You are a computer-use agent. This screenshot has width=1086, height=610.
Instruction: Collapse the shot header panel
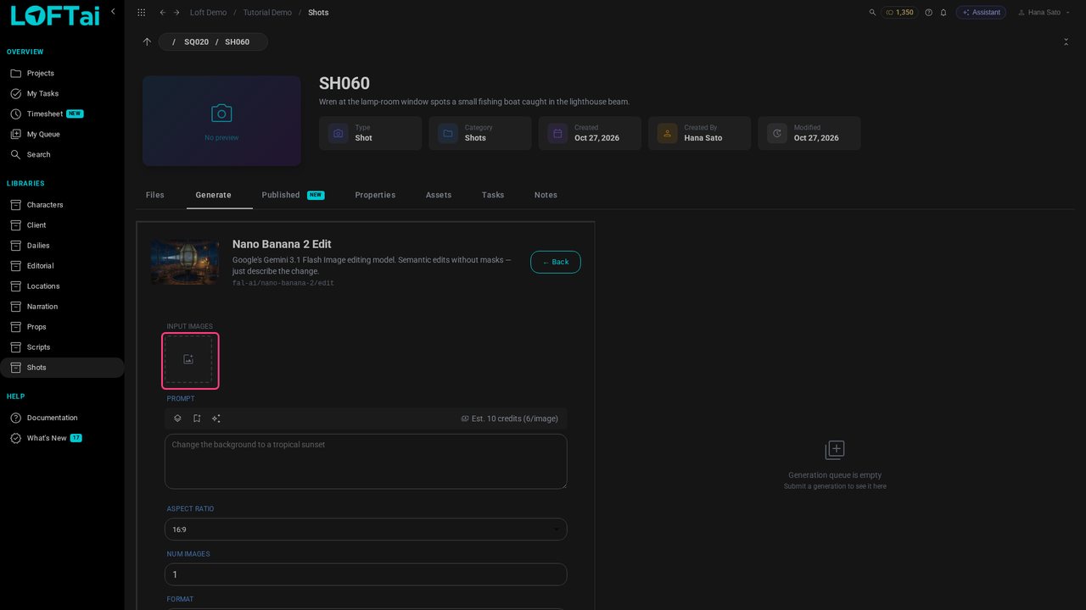tap(1066, 42)
